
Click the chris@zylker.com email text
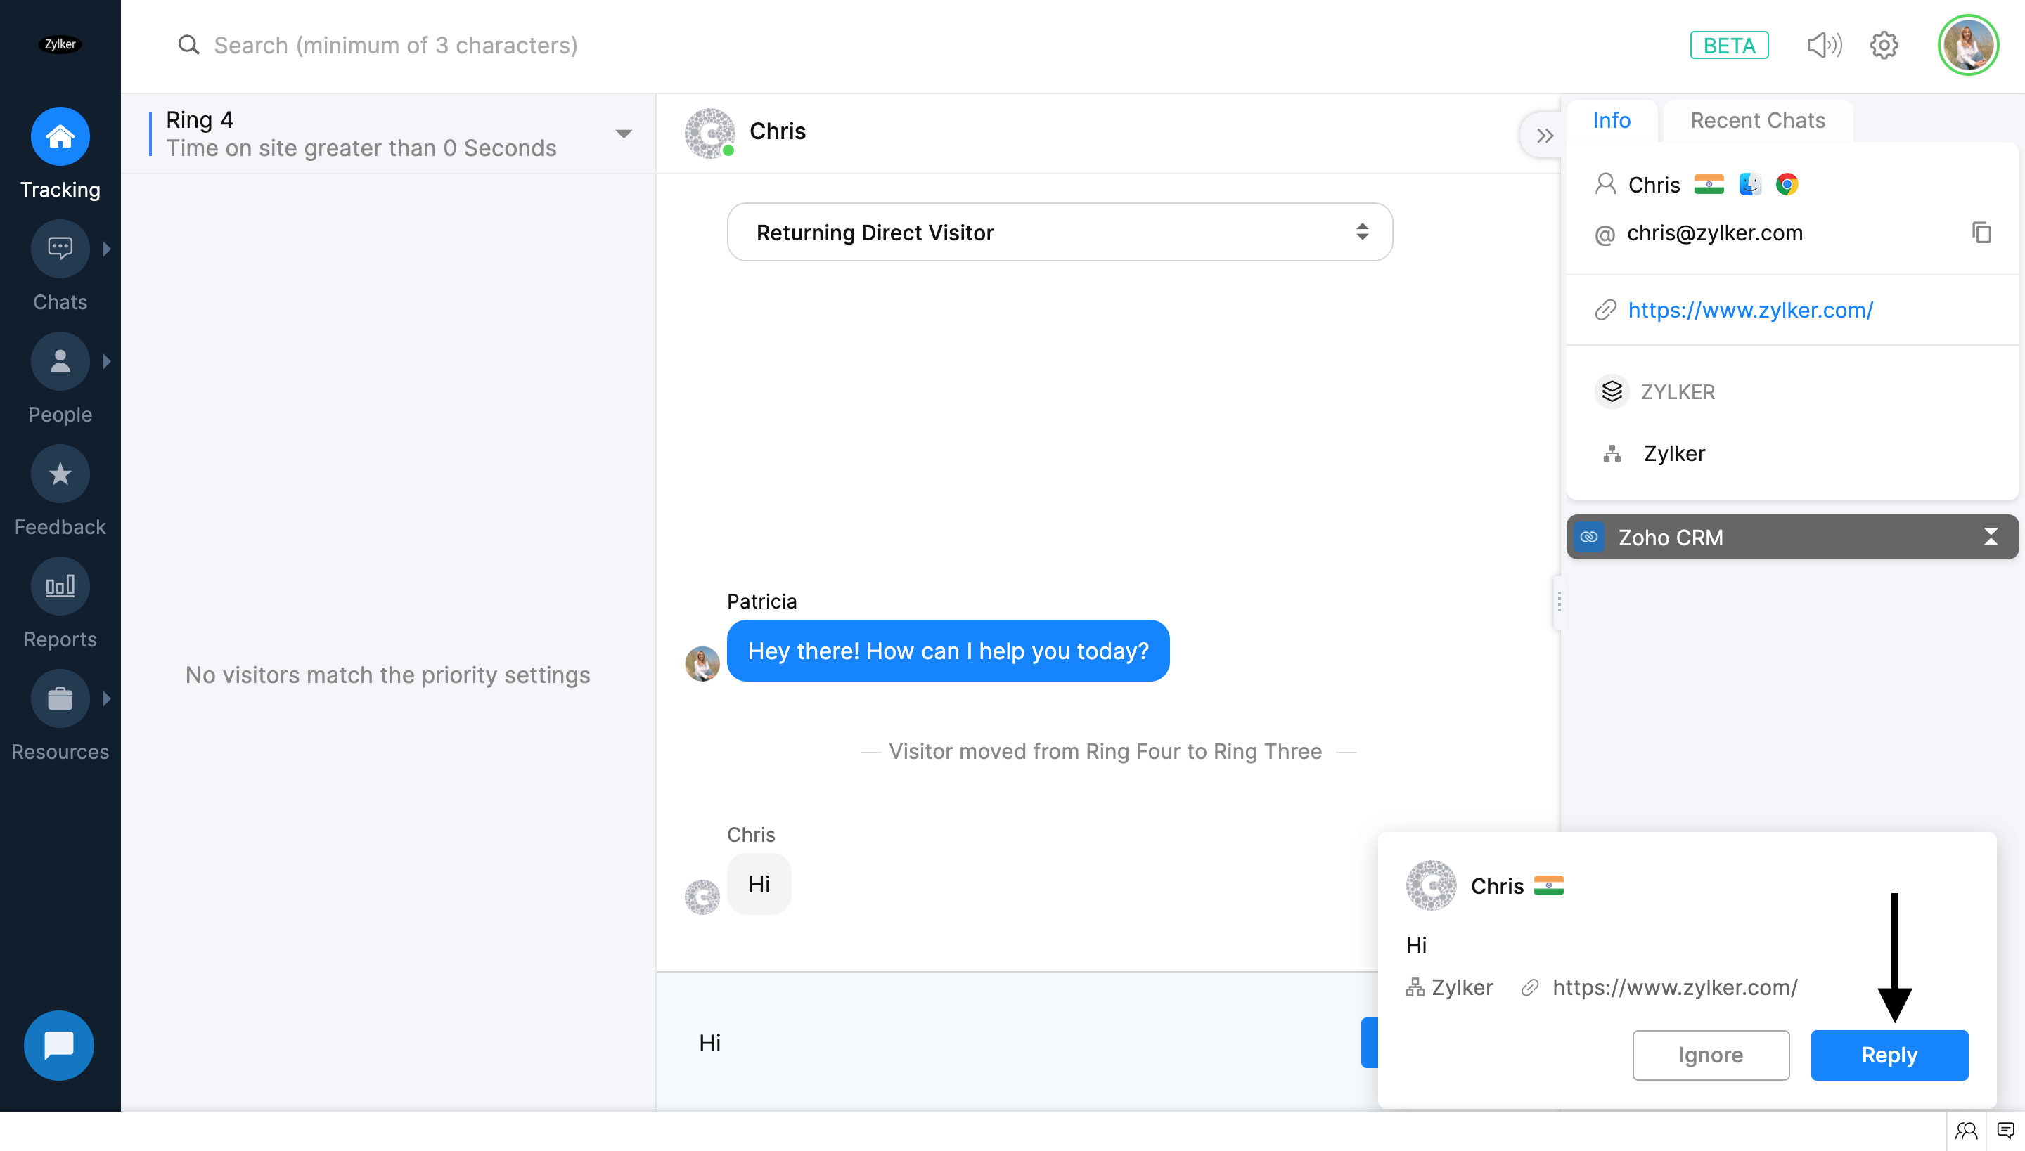[1714, 233]
